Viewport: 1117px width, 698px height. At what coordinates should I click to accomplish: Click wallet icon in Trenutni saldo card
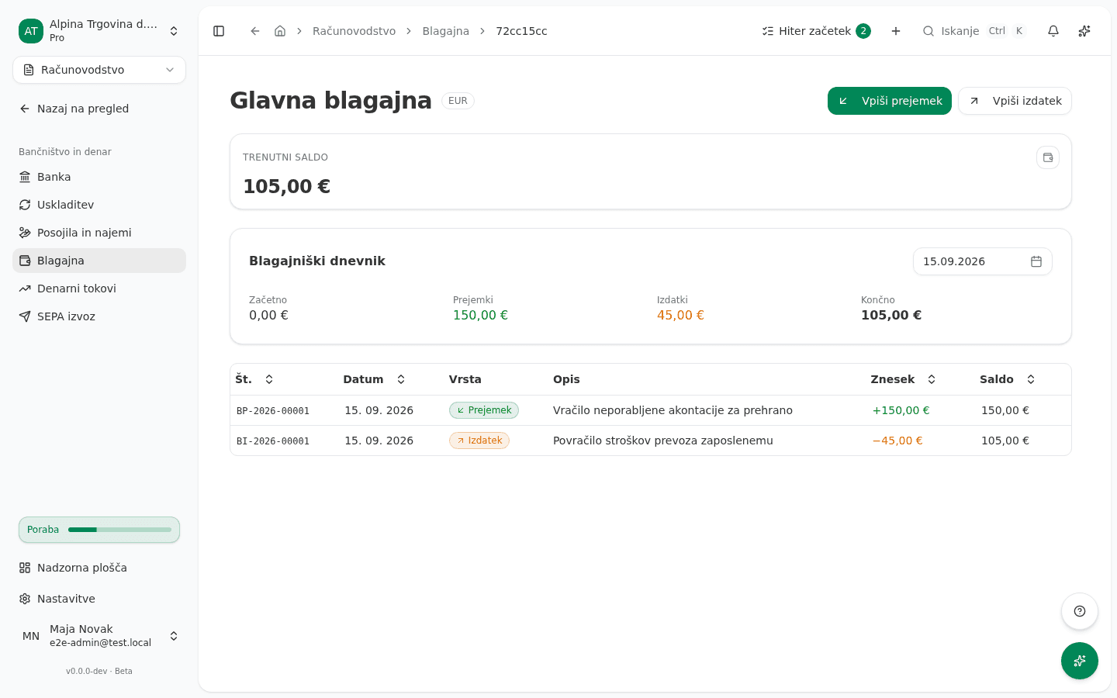click(1048, 157)
